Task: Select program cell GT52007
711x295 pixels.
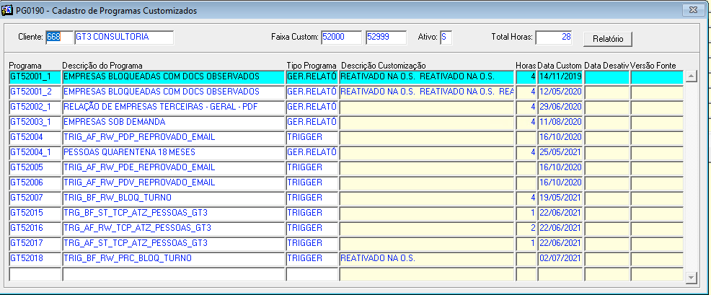Action: [x=35, y=198]
